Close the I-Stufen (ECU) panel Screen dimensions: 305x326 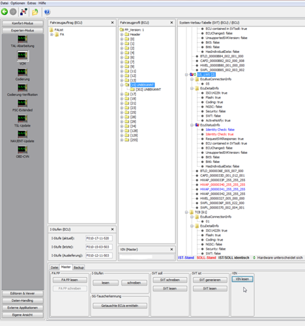[x=112, y=230]
